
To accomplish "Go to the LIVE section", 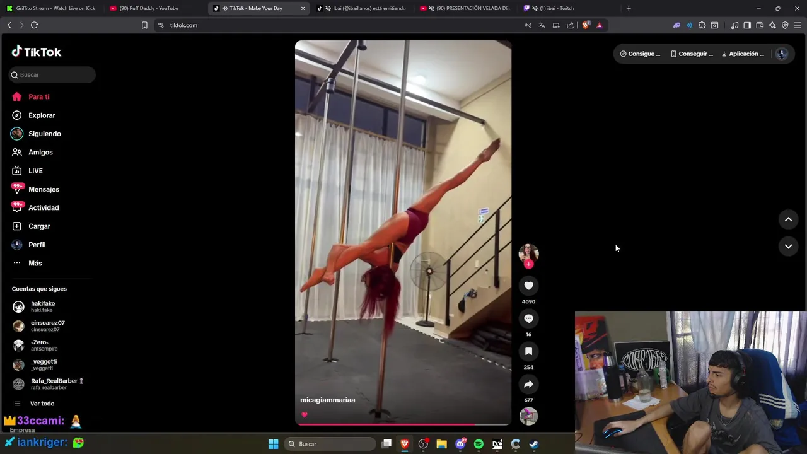I will tap(27, 171).
